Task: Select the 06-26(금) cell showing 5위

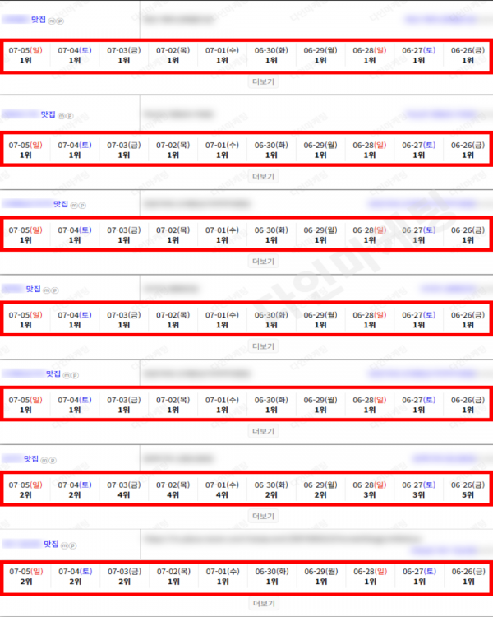Action: pyautogui.click(x=468, y=489)
